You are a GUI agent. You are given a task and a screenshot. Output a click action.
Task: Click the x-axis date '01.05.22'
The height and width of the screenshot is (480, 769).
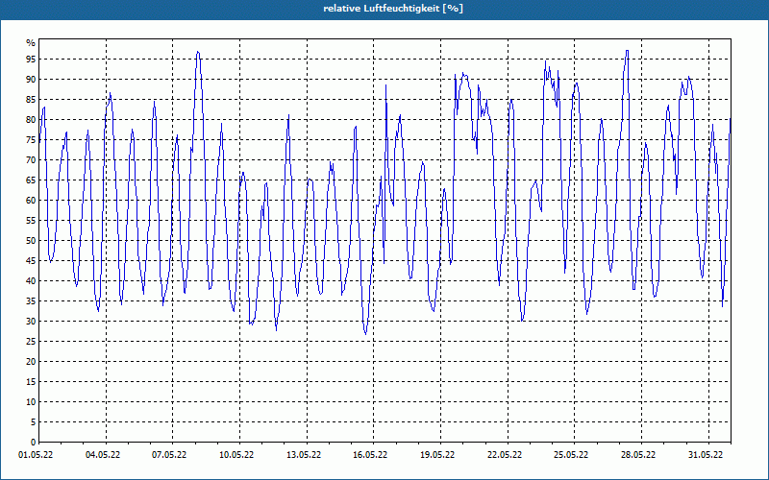click(x=36, y=455)
